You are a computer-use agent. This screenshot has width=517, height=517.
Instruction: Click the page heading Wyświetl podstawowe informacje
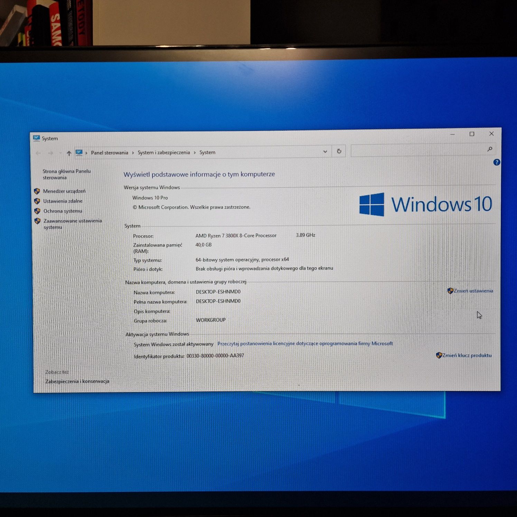click(199, 174)
